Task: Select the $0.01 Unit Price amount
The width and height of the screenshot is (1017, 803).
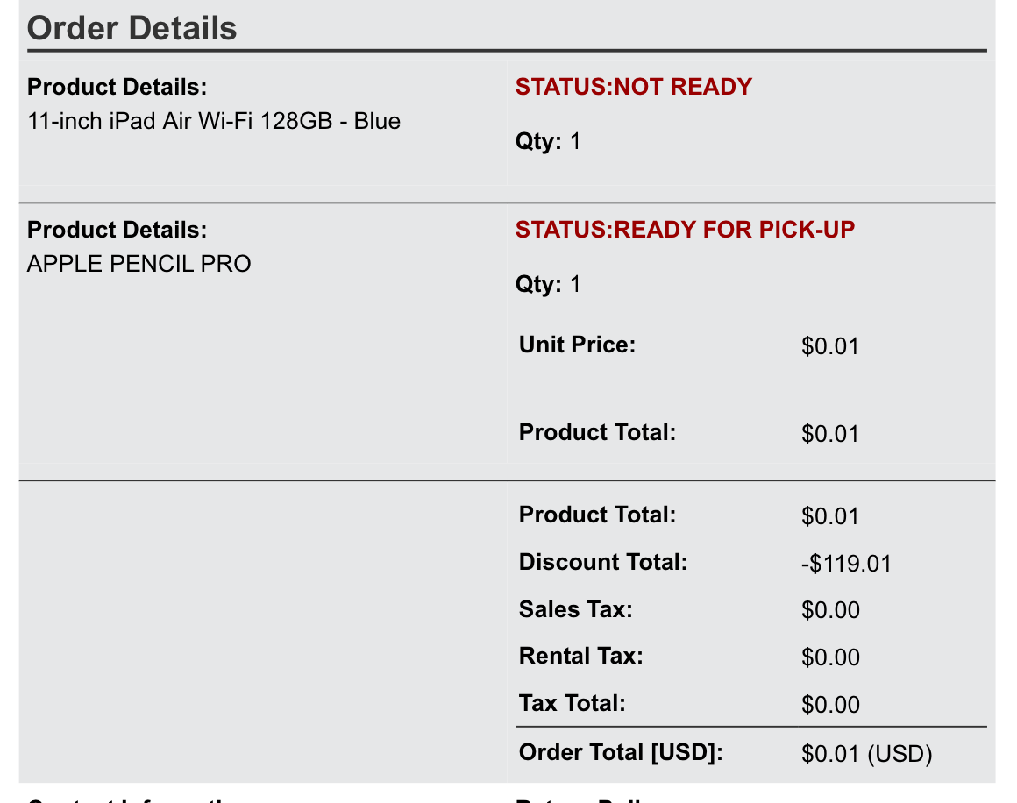Action: 829,346
